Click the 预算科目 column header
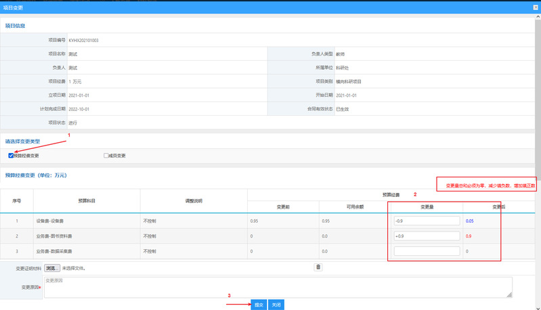 point(87,201)
